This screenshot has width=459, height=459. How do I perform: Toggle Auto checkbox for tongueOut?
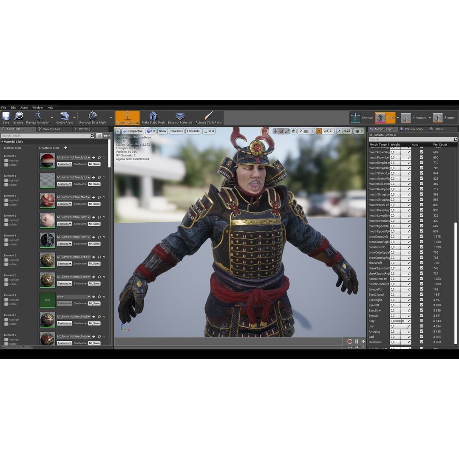pos(422,289)
